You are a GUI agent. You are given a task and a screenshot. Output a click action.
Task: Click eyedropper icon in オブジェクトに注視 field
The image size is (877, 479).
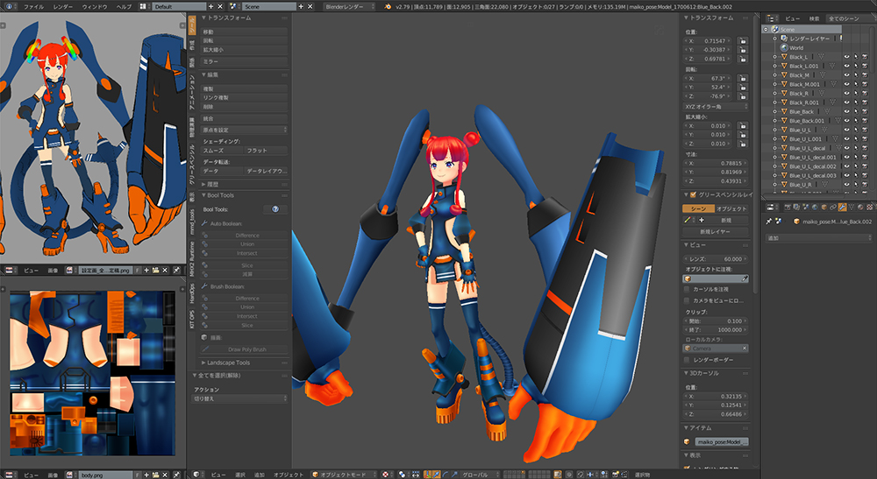pyautogui.click(x=745, y=278)
